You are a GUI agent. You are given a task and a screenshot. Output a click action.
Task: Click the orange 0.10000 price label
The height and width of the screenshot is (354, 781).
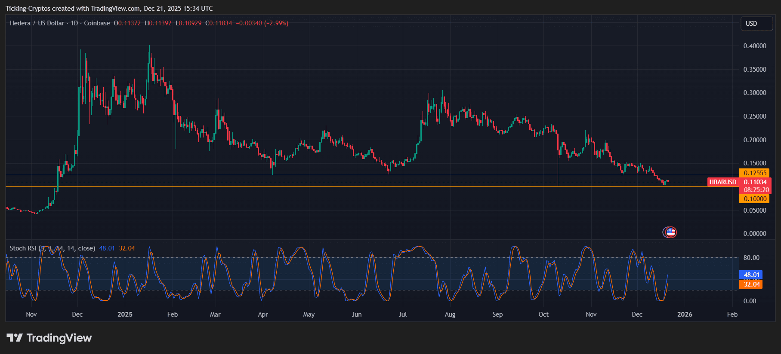pyautogui.click(x=755, y=199)
